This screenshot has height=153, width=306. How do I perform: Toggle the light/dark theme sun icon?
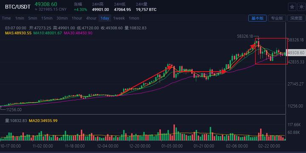[301, 7]
